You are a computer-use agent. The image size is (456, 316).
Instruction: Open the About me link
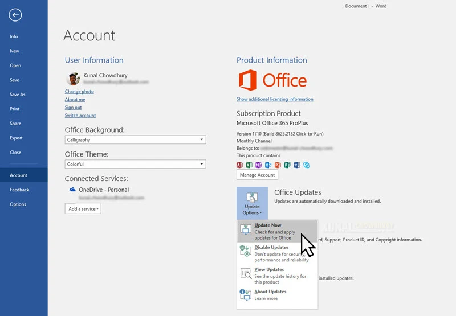pos(75,99)
